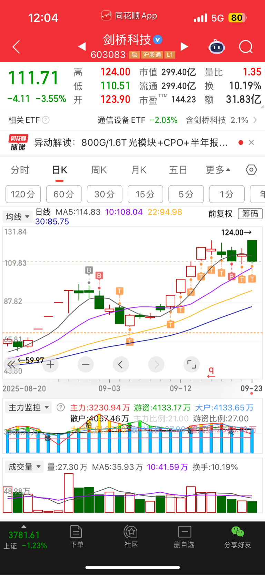This screenshot has height=575, width=265.
Task: Toggle the 筹码 chip distribution
Action: pos(250,214)
